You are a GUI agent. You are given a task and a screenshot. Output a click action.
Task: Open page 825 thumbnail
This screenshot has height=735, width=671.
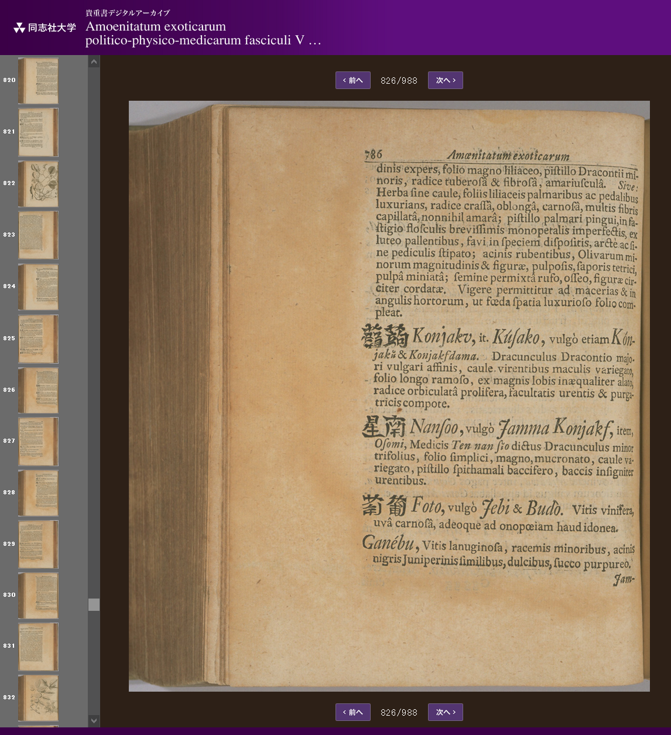[x=38, y=339]
